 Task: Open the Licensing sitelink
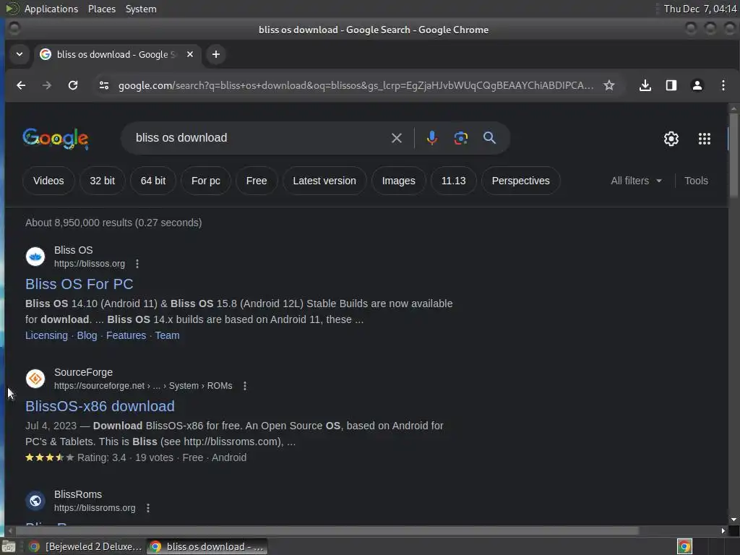pos(47,335)
